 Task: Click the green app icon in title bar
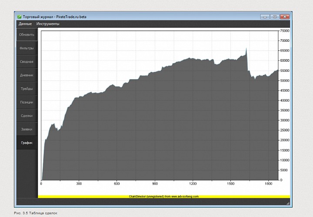click(x=20, y=17)
